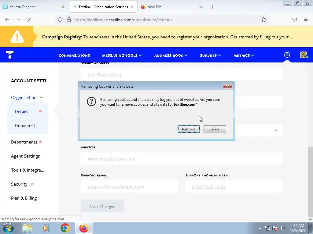Select the Textline Organization Settings tab
The width and height of the screenshot is (313, 234).
[103, 7]
